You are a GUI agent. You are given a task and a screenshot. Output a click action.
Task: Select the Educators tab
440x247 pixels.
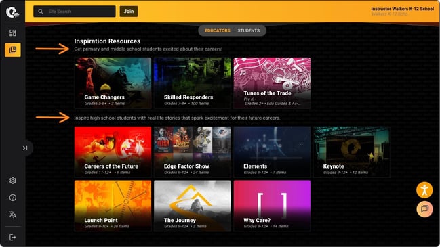point(218,31)
